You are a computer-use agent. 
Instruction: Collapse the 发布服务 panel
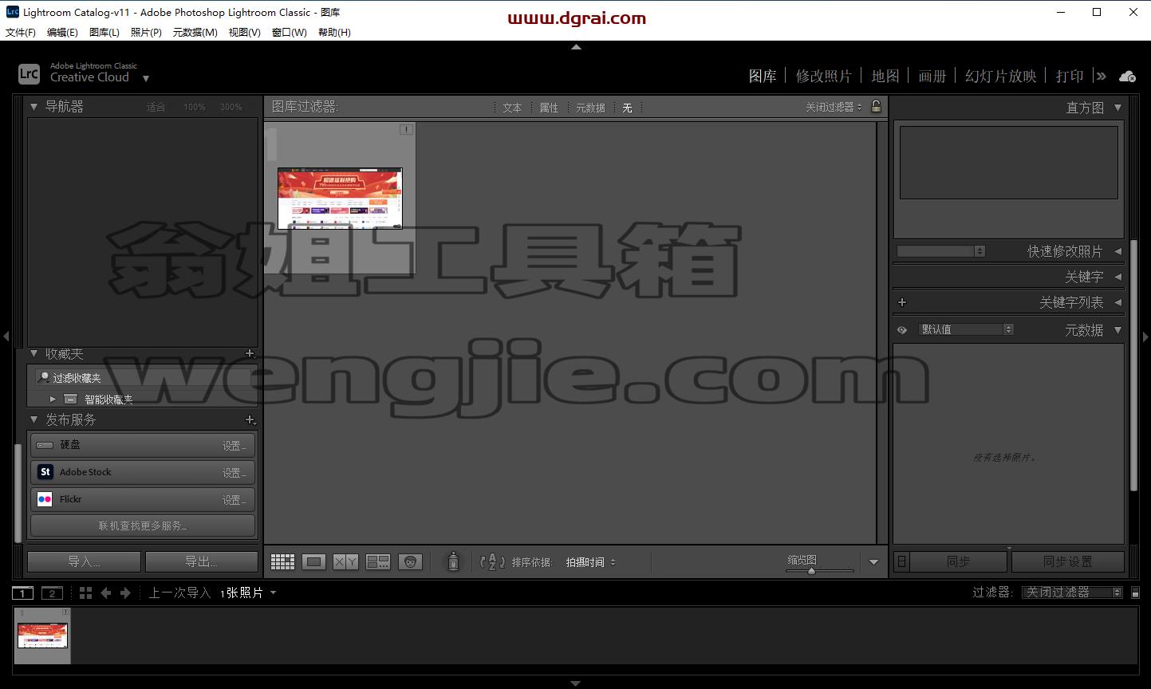[34, 419]
